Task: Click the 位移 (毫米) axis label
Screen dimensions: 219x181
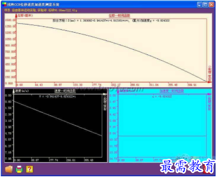Action: tap(25, 16)
